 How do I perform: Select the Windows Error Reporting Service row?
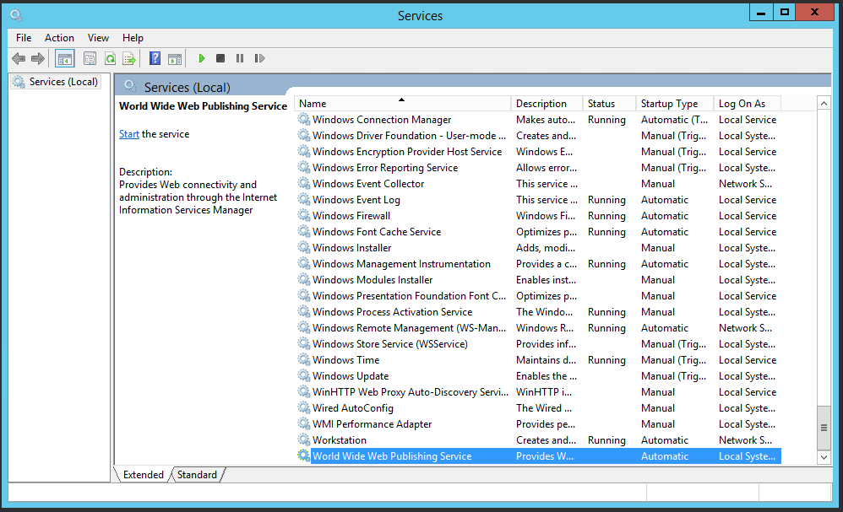[x=539, y=168]
